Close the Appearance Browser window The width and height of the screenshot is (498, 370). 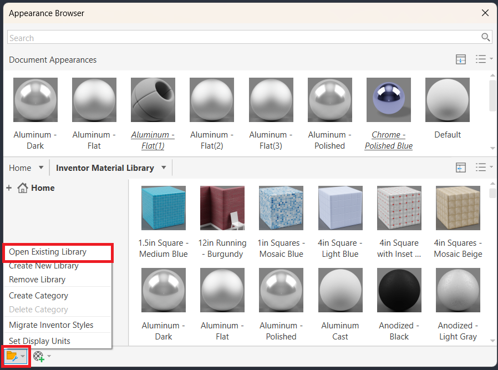tap(485, 13)
